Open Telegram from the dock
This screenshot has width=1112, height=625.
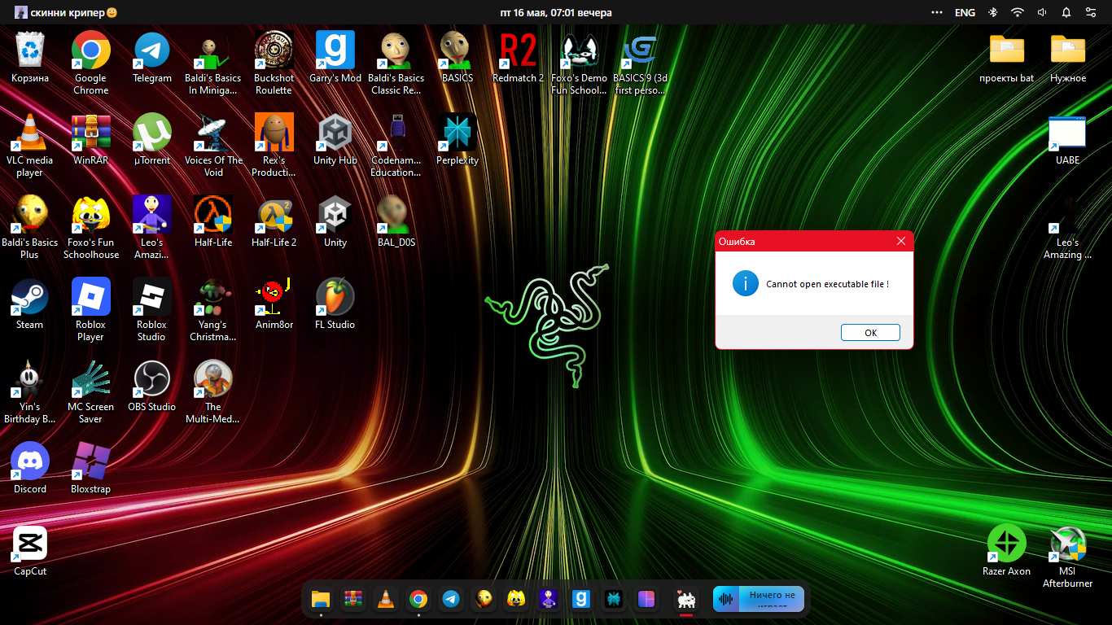coord(451,600)
